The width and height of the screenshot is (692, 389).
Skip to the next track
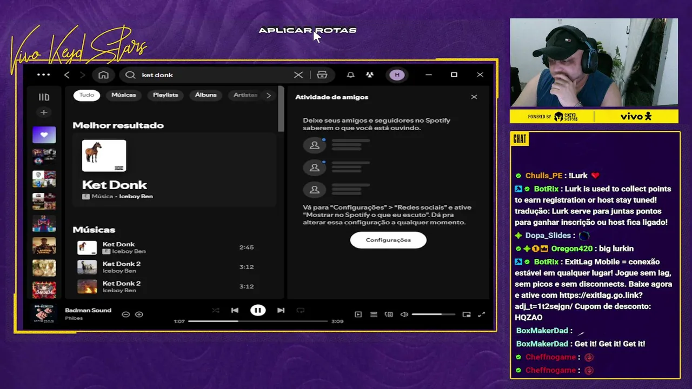pyautogui.click(x=281, y=310)
